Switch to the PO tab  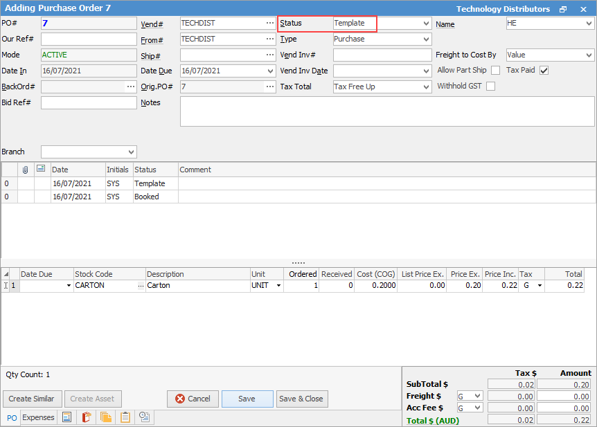tap(12, 418)
